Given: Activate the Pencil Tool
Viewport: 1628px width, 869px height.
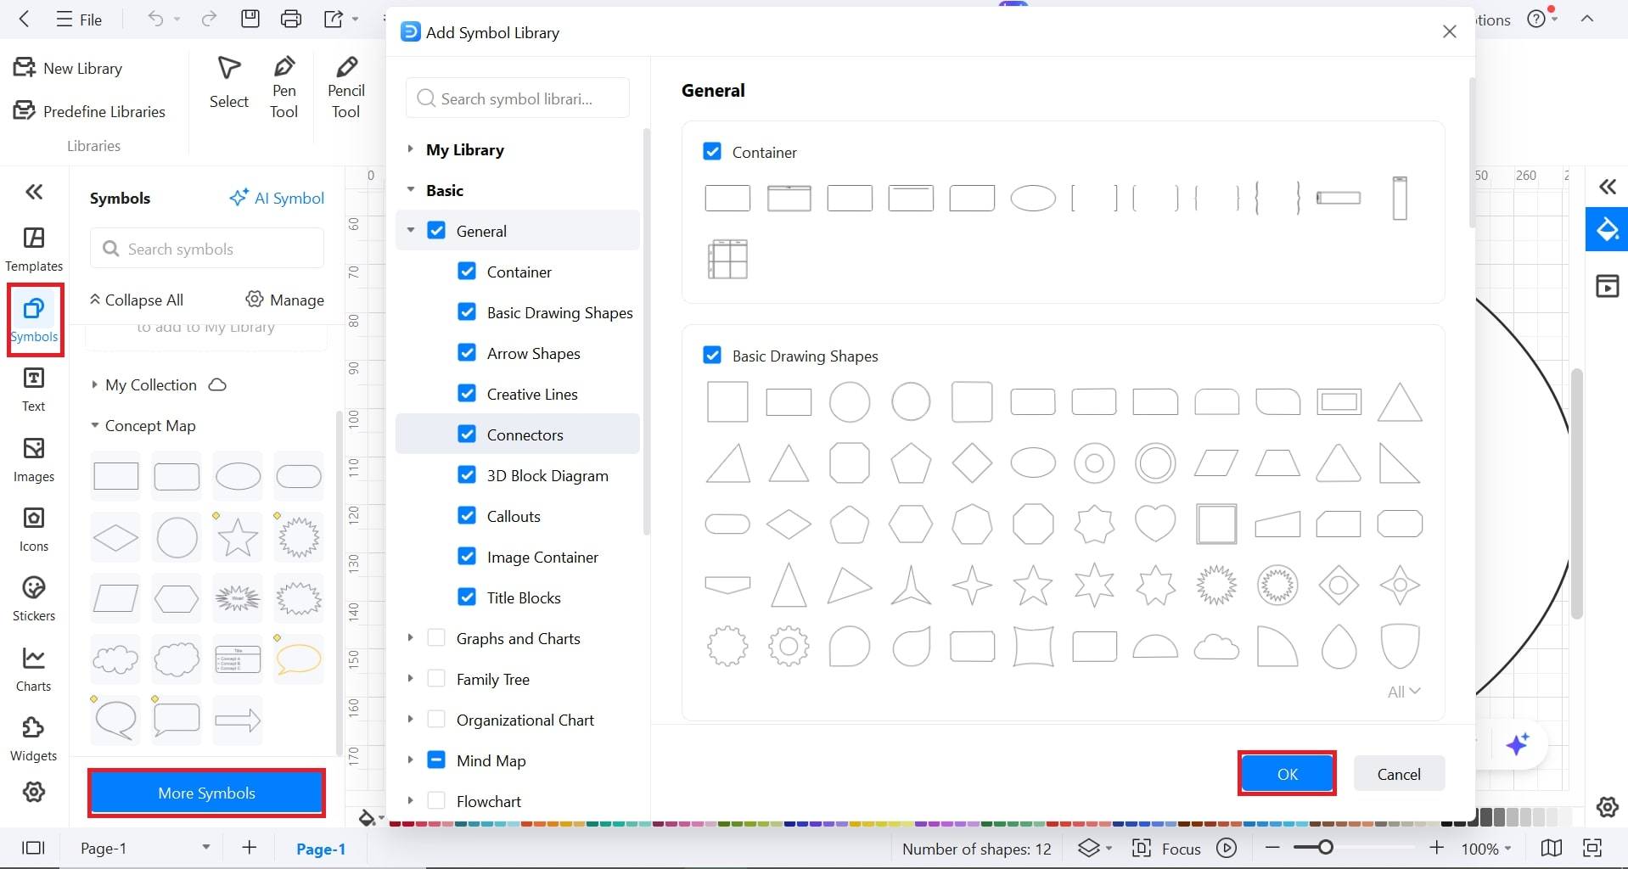Looking at the screenshot, I should [346, 87].
